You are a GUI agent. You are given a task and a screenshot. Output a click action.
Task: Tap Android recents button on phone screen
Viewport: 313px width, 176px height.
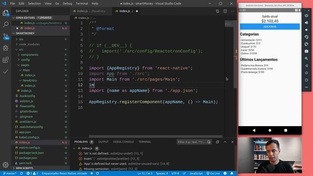(286, 131)
